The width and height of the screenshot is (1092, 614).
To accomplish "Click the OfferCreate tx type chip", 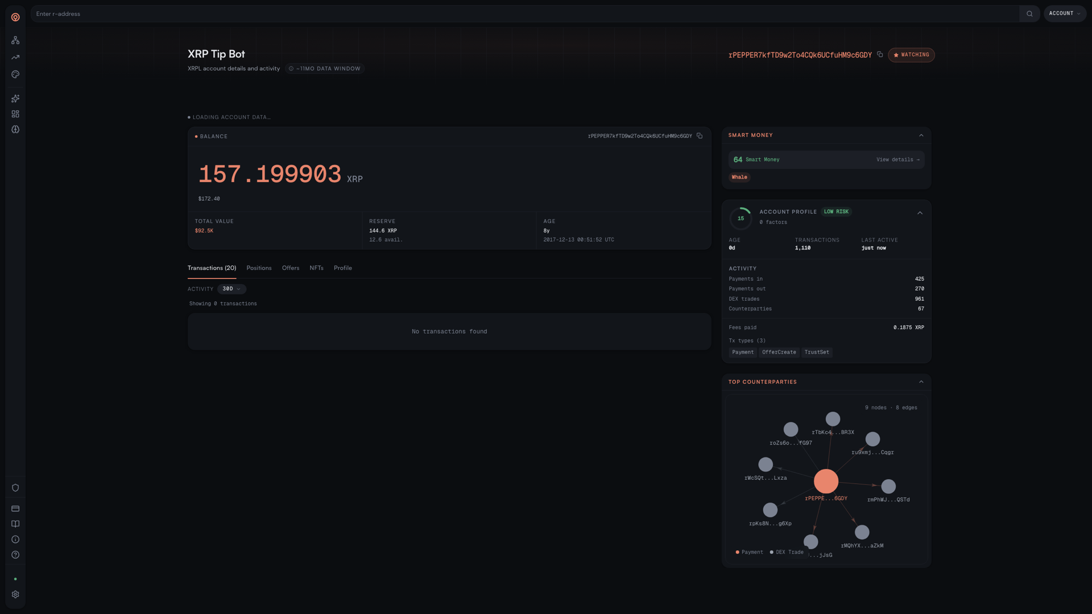I will 779,352.
